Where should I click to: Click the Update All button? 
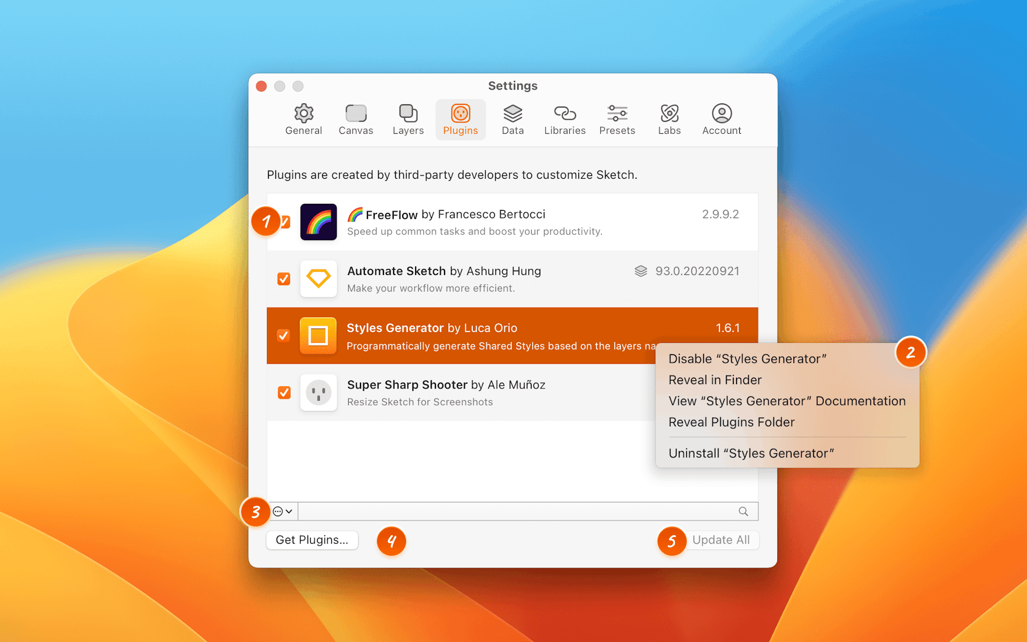pyautogui.click(x=721, y=540)
